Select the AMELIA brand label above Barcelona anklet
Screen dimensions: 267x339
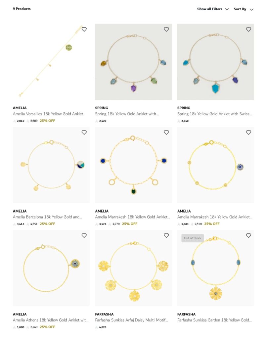tap(20, 211)
